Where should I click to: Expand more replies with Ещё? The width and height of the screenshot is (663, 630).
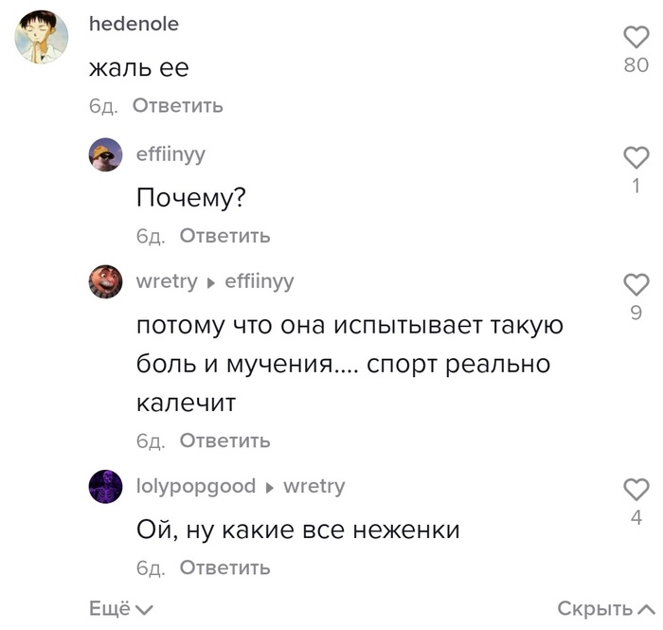(x=120, y=609)
